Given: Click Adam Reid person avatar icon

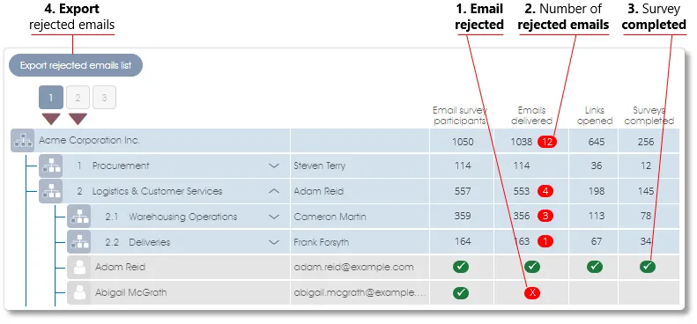Looking at the screenshot, I should click(x=78, y=267).
